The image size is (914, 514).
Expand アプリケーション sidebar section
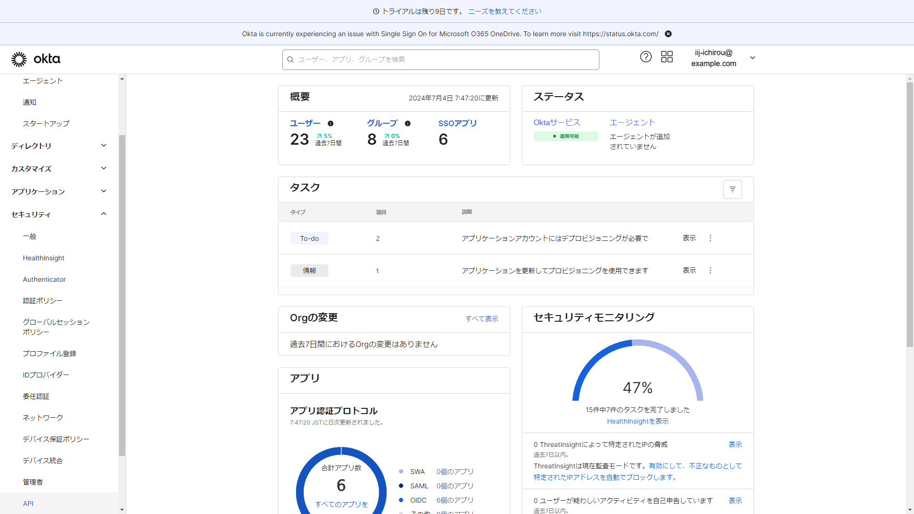[x=59, y=191]
